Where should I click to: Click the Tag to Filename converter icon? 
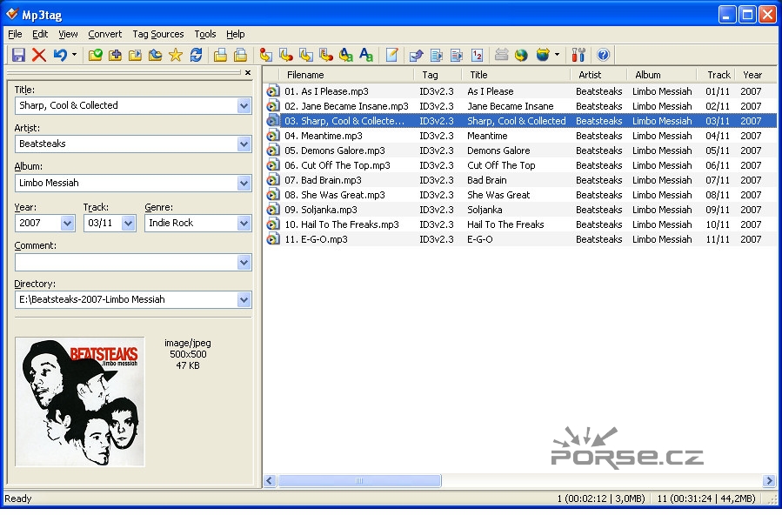click(x=266, y=55)
